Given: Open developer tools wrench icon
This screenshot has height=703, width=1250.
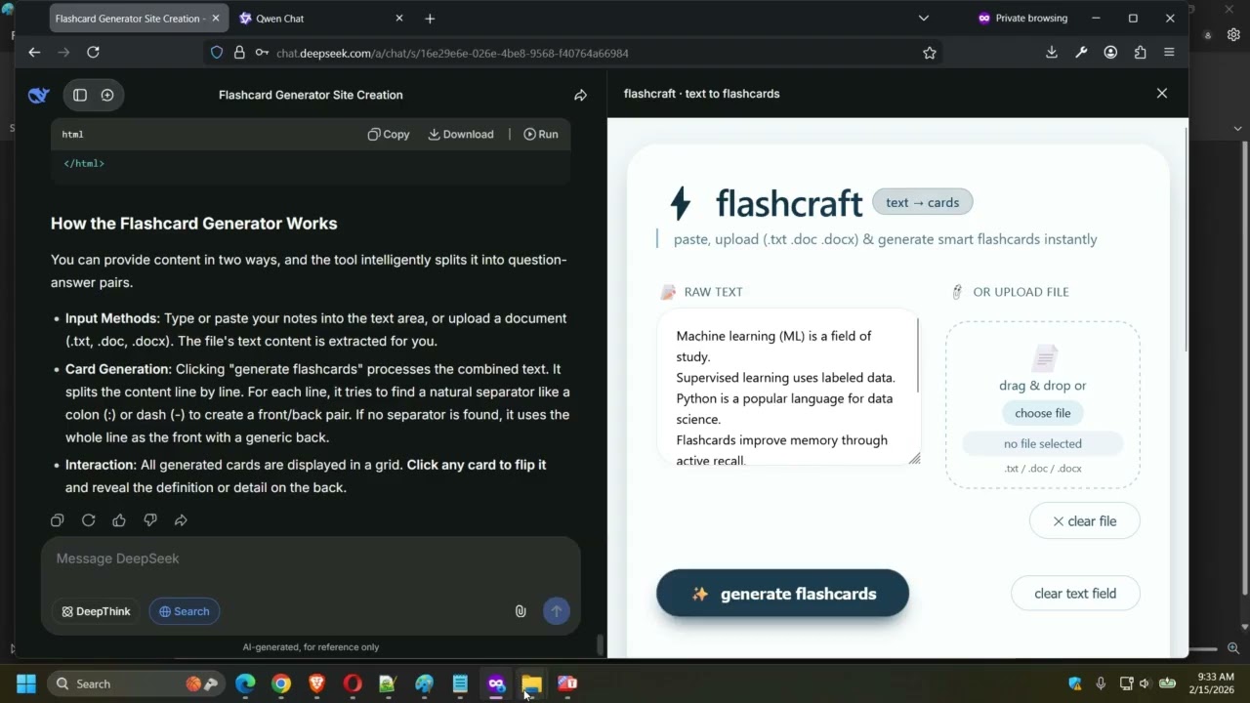Looking at the screenshot, I should pyautogui.click(x=1081, y=53).
